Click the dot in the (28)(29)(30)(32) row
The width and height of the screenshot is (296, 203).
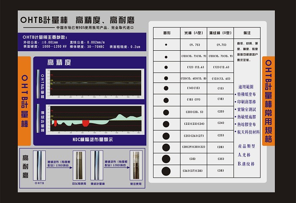166,148
